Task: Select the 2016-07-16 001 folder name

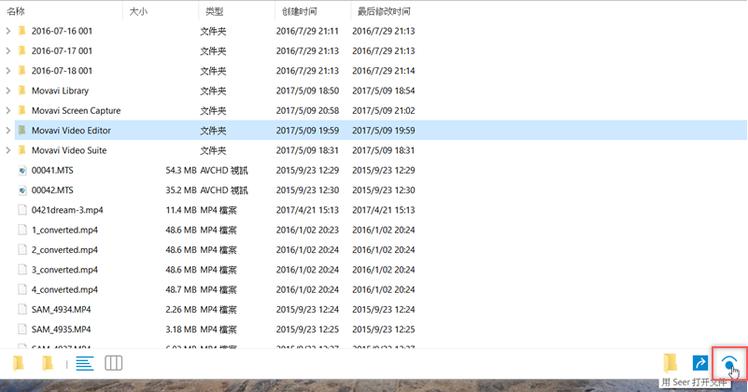Action: [62, 31]
